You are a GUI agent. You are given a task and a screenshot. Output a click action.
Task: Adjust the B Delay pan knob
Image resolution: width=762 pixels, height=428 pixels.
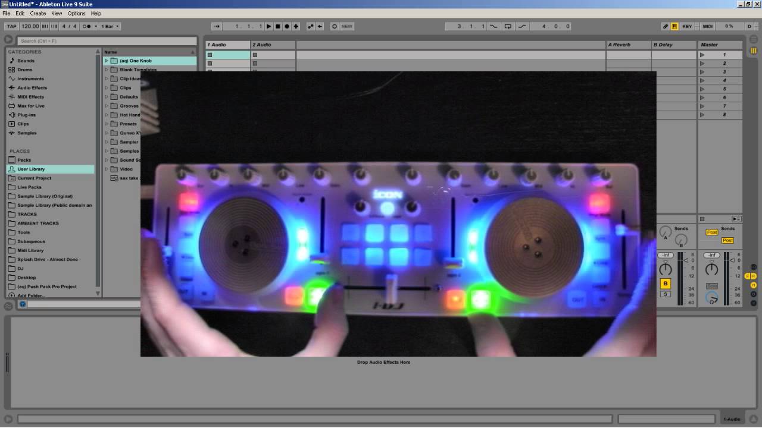[x=666, y=269]
